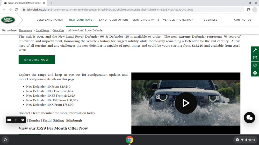Open the bottom green side icon
Viewport: 259px width, 145px height.
click(x=255, y=73)
